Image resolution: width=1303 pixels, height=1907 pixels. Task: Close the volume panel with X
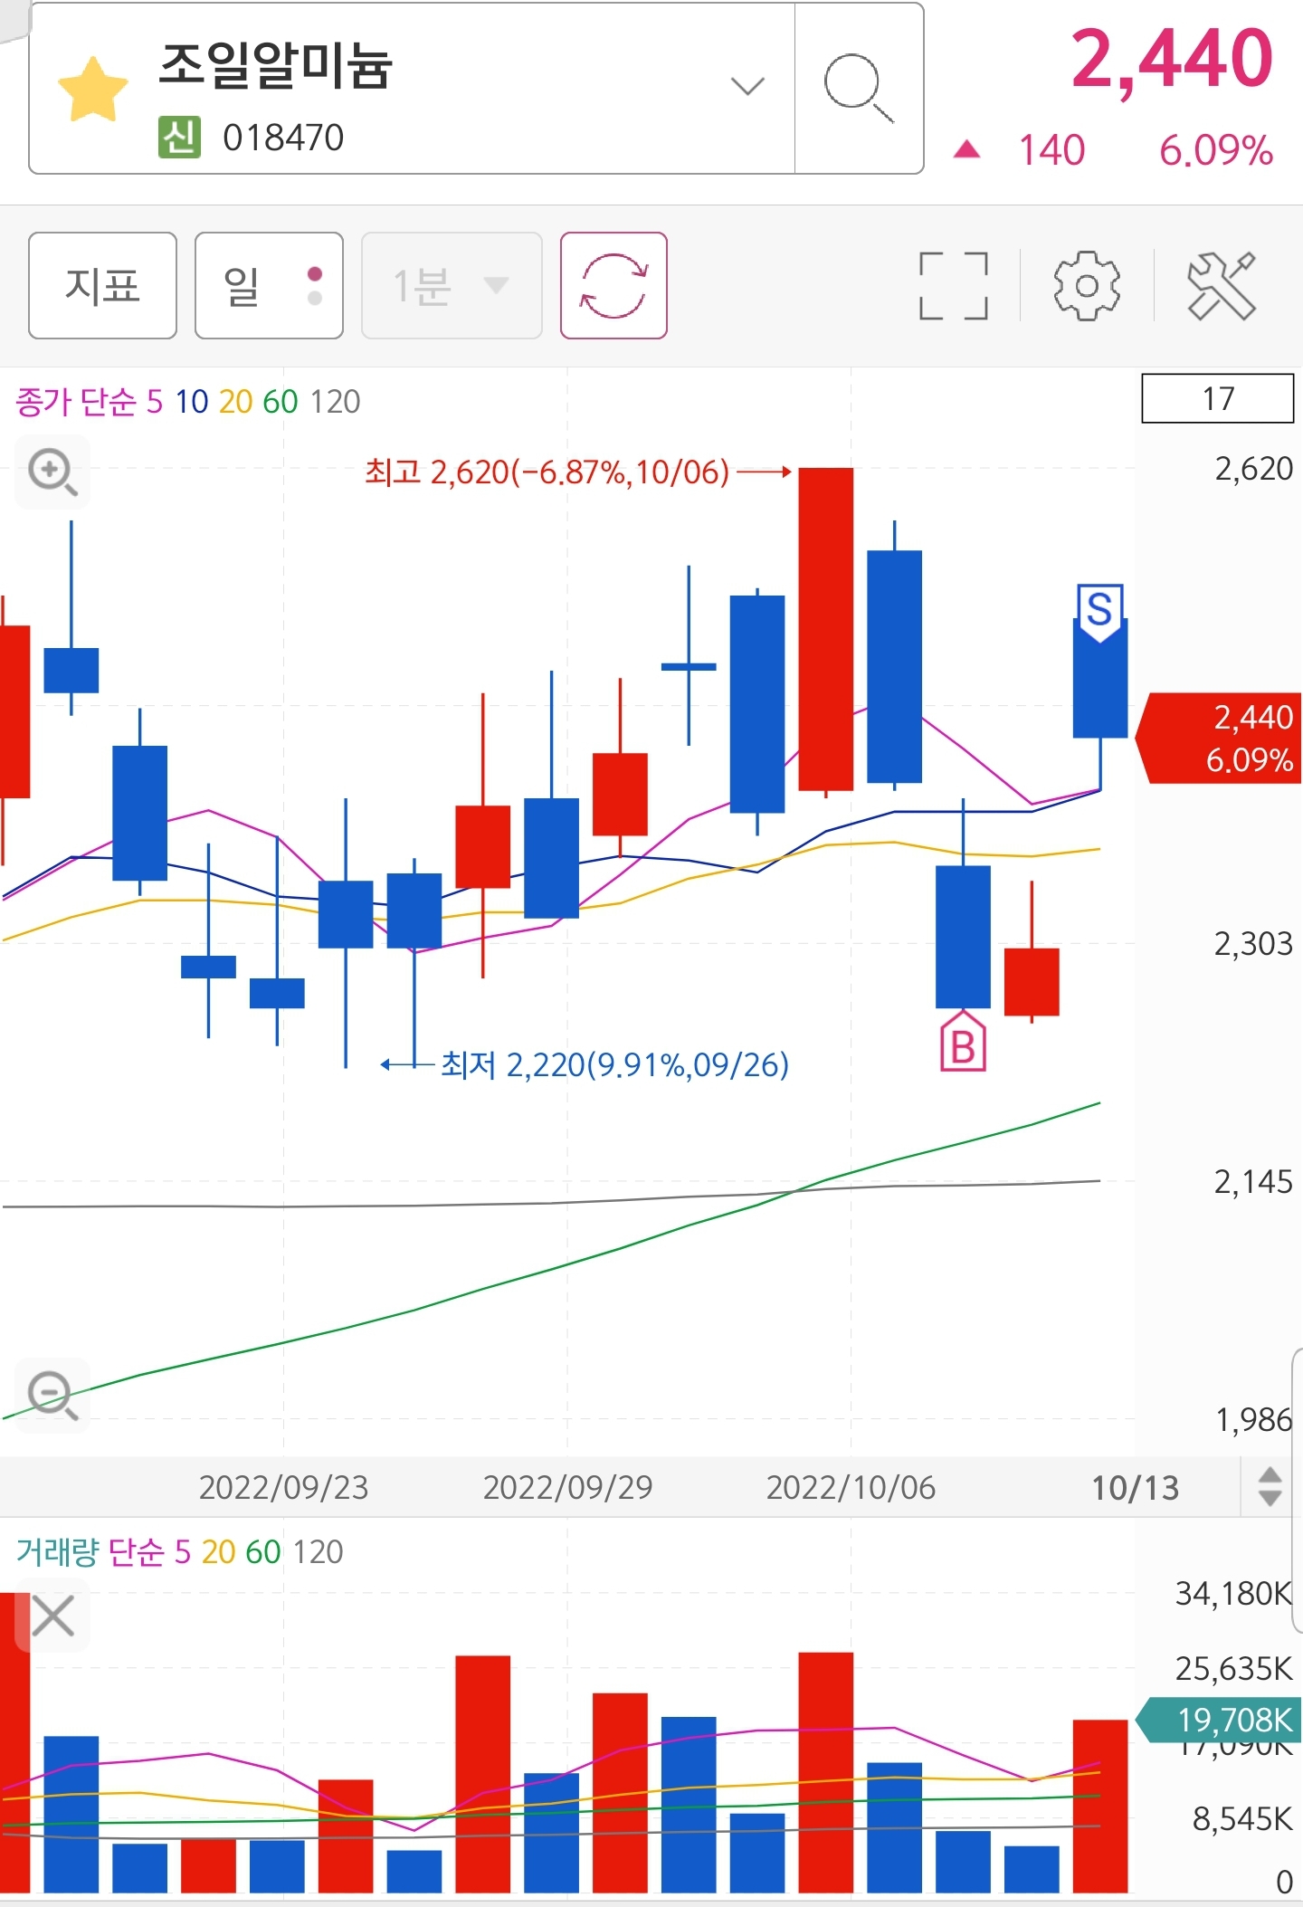pyautogui.click(x=52, y=1616)
